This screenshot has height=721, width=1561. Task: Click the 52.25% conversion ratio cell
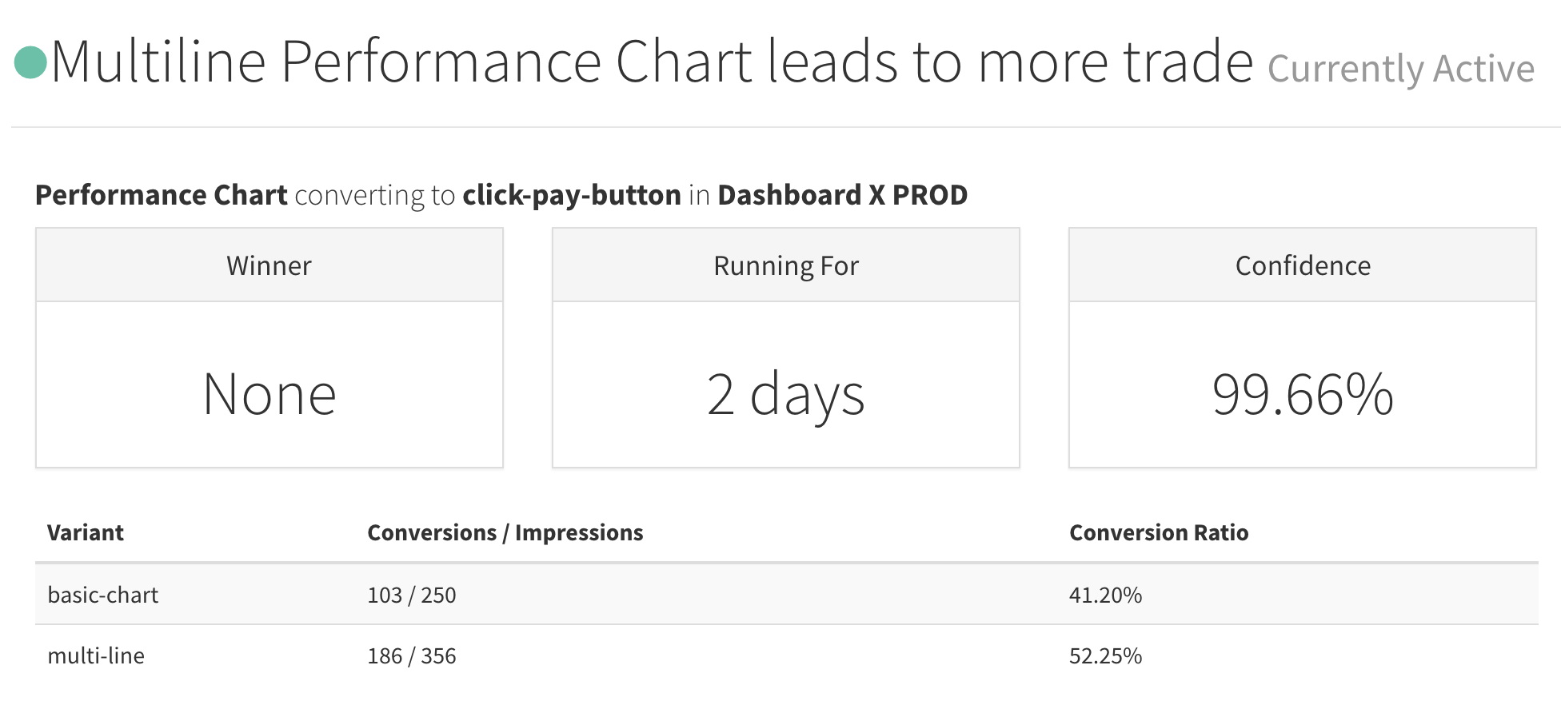[x=1105, y=655]
